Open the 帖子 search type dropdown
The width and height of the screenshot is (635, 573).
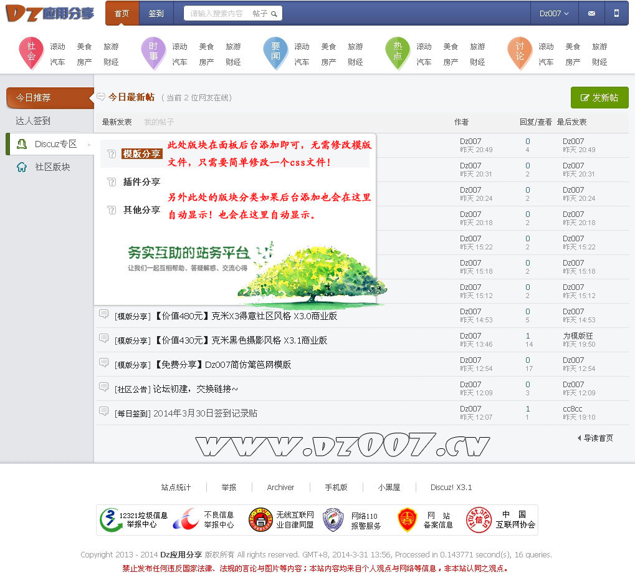pyautogui.click(x=260, y=13)
